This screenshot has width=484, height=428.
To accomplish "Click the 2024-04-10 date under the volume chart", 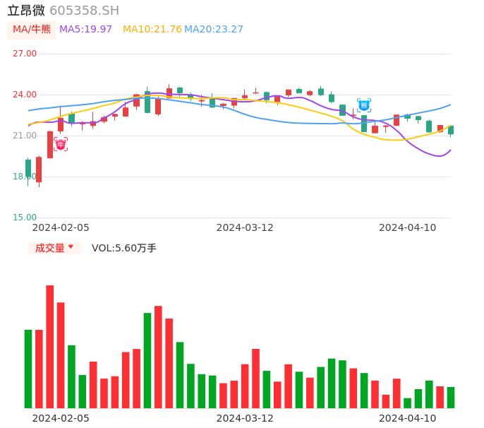I will (x=408, y=418).
